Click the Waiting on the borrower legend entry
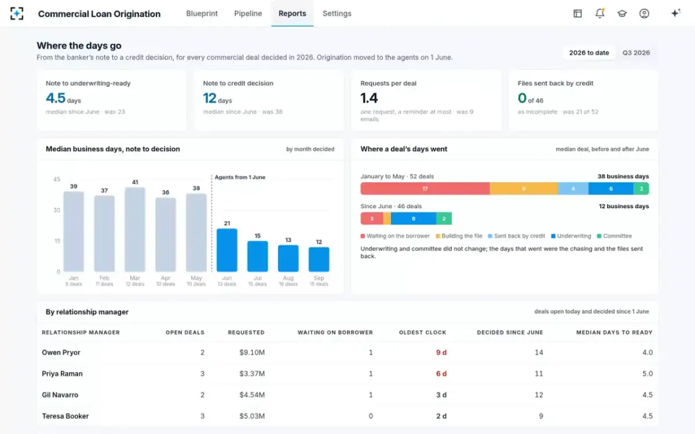This screenshot has height=434, width=695. pos(395,236)
